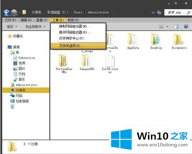Select 图片 library

click(22, 69)
